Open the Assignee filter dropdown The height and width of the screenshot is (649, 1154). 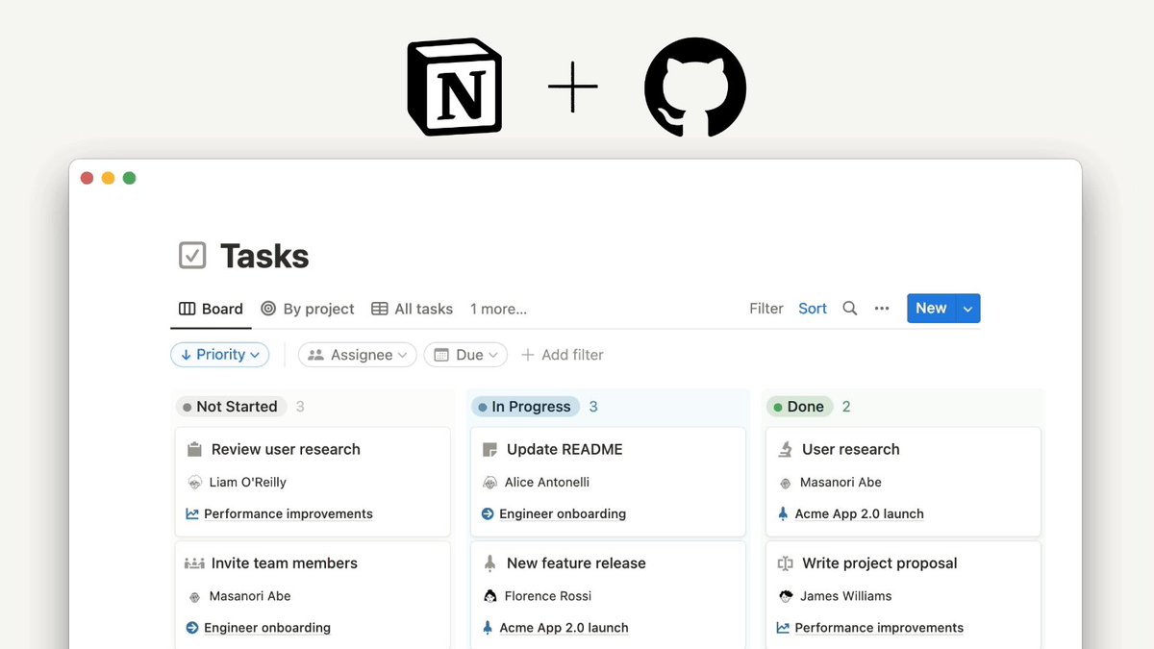click(357, 354)
